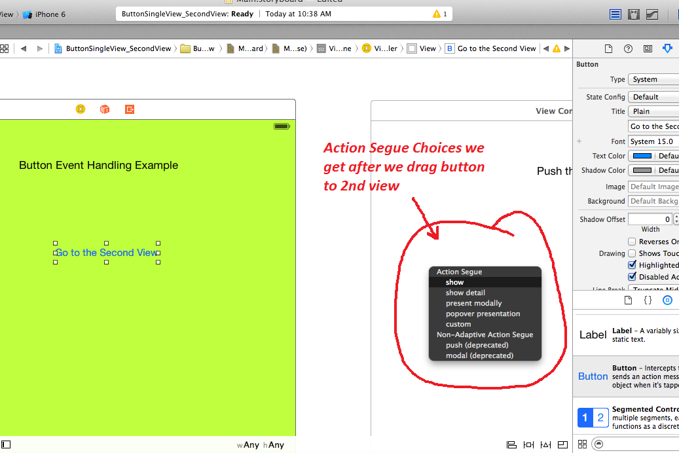
Task: Uncheck the Highlighted Adjusts Image checkbox
Action: pos(632,265)
